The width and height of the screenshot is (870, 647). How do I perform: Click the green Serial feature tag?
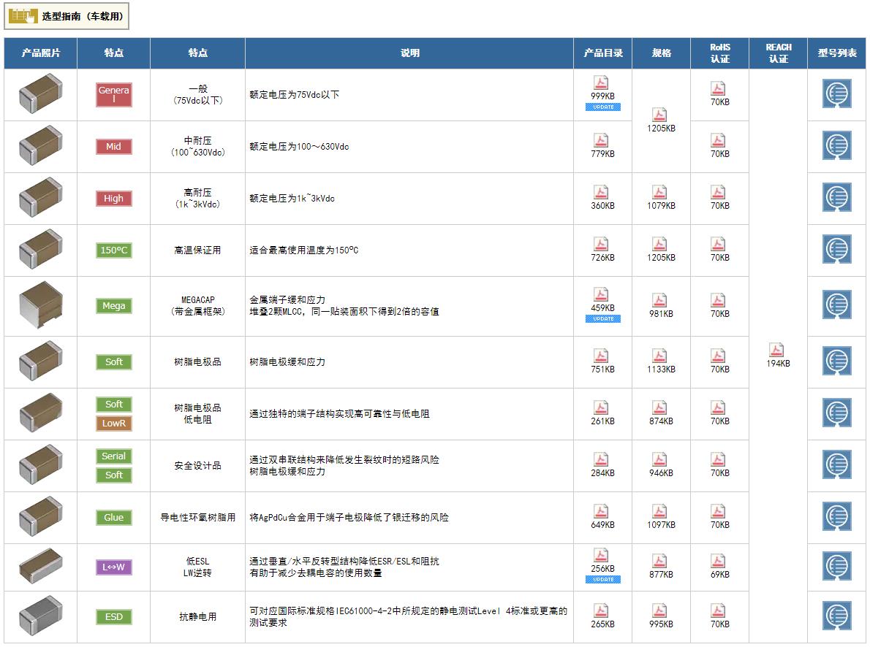click(113, 456)
